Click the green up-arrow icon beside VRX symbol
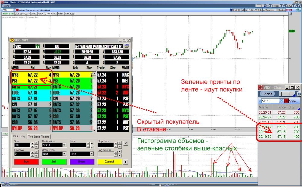The image size is (302, 187). 37,46
